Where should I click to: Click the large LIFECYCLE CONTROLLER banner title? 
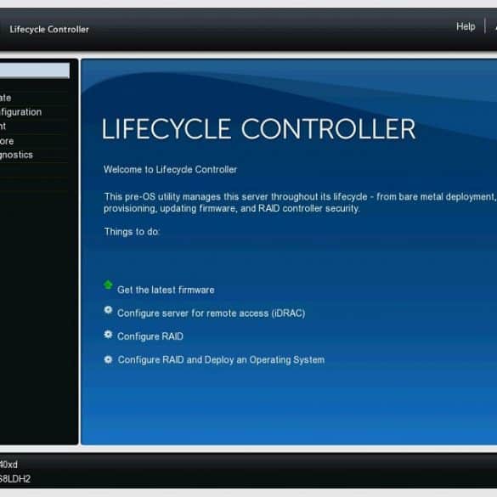coord(258,128)
